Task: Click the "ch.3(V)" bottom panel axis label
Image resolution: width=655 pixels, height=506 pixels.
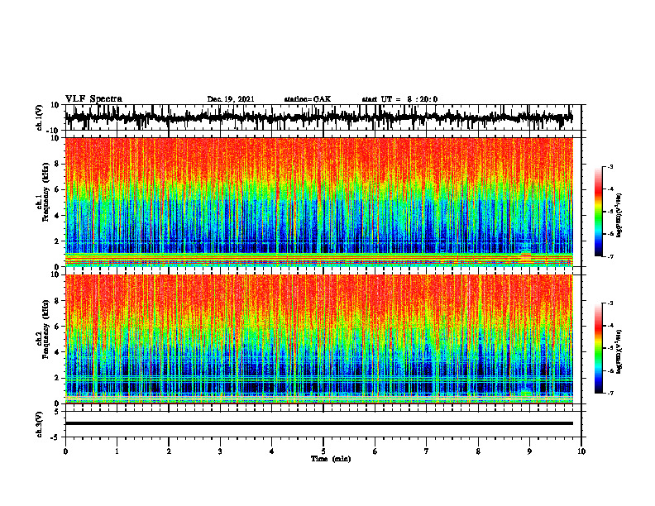Action: click(40, 424)
